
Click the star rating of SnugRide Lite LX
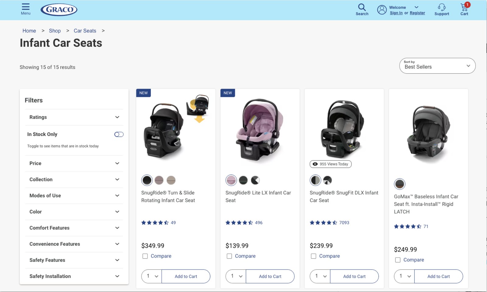(239, 223)
